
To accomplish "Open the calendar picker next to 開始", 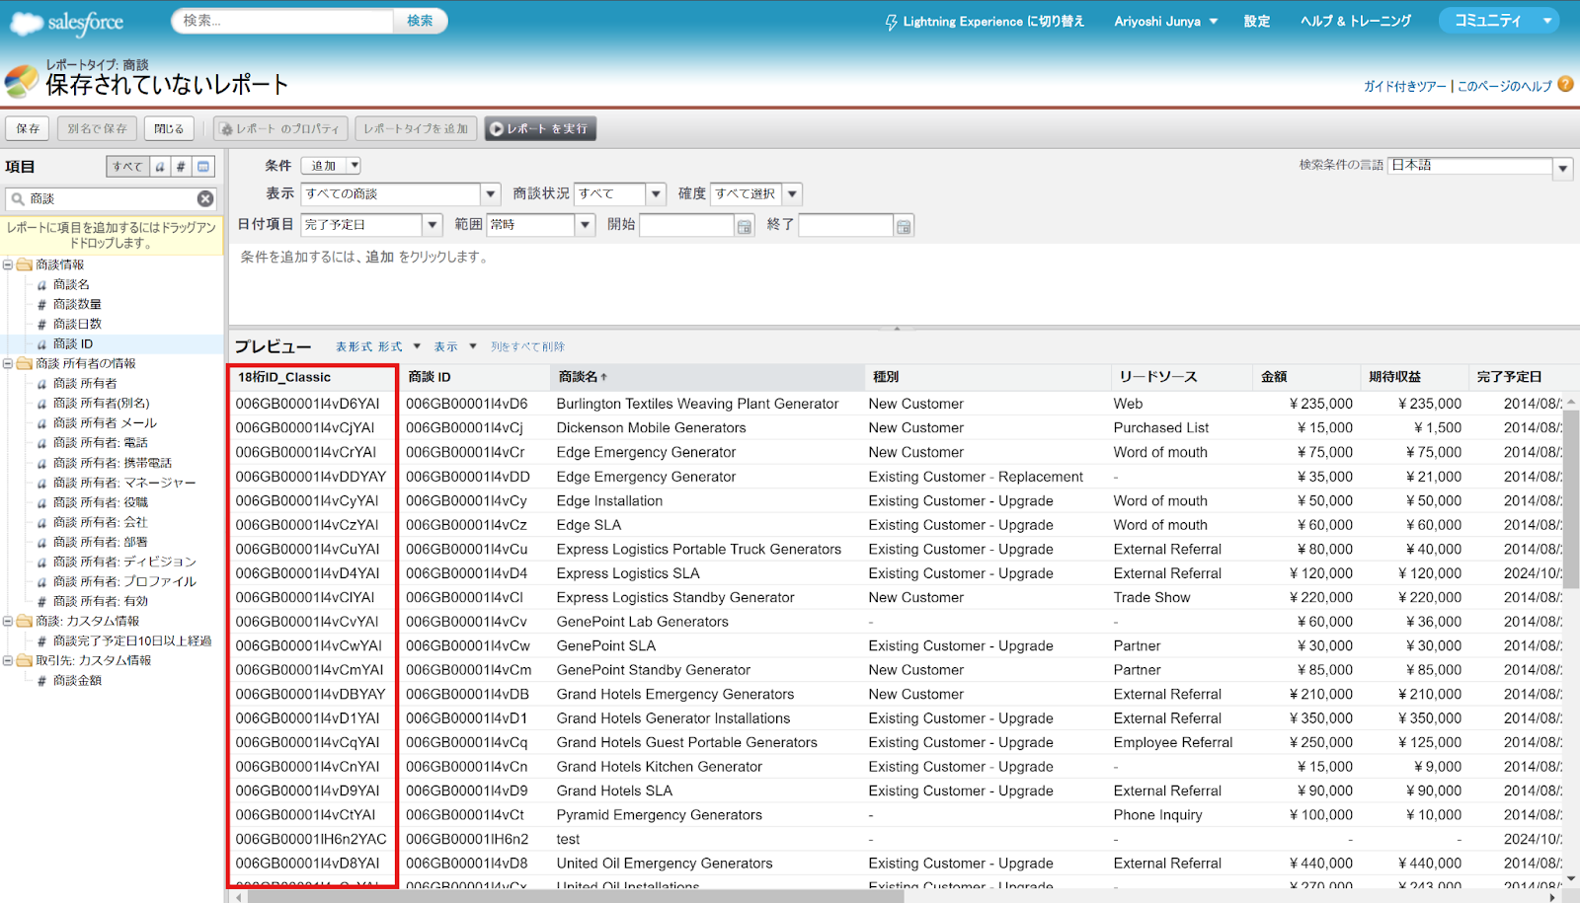I will click(x=744, y=227).
